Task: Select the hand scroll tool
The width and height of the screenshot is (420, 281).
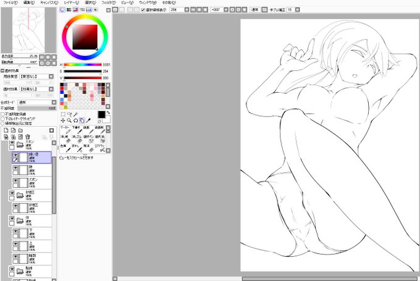Action: pyautogui.click(x=82, y=120)
